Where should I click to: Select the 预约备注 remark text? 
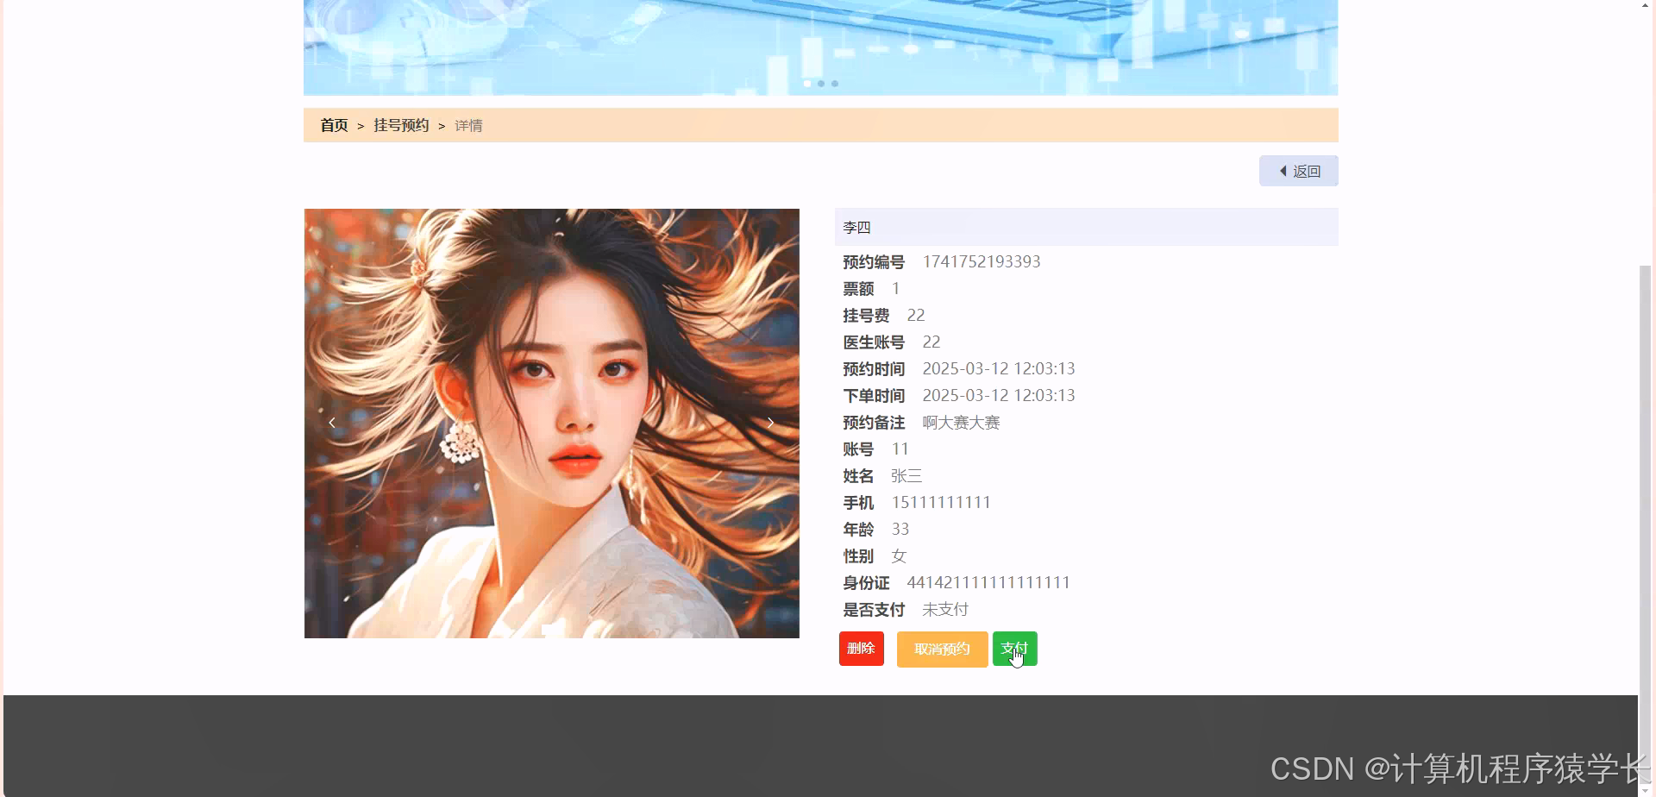[x=961, y=423]
